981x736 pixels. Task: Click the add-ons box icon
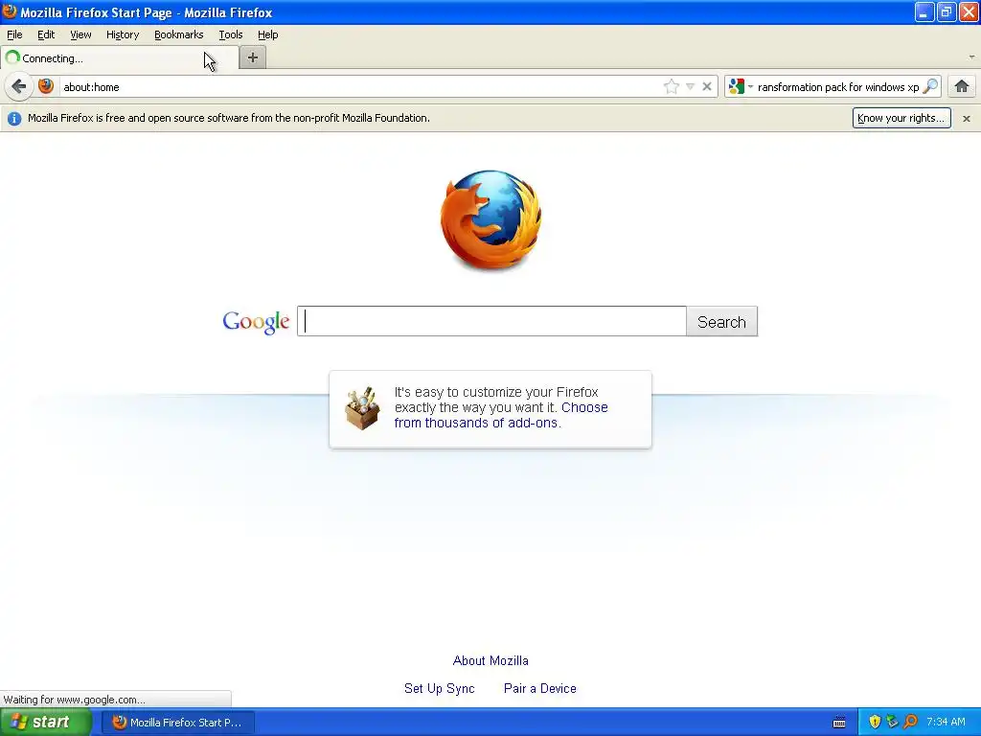click(362, 408)
